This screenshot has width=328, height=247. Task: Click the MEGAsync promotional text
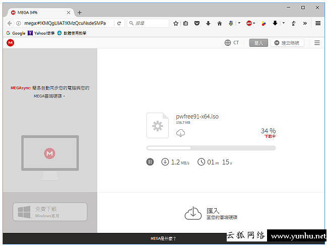point(50,92)
